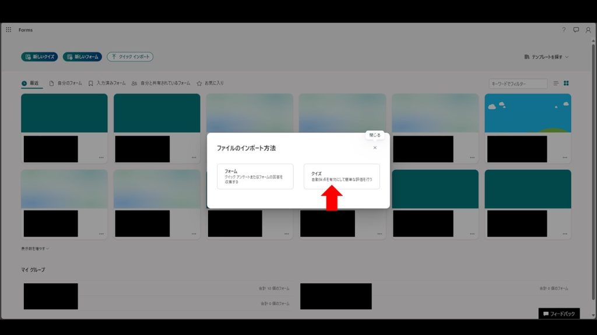Switch to 自分のフォーム tab

coord(65,83)
